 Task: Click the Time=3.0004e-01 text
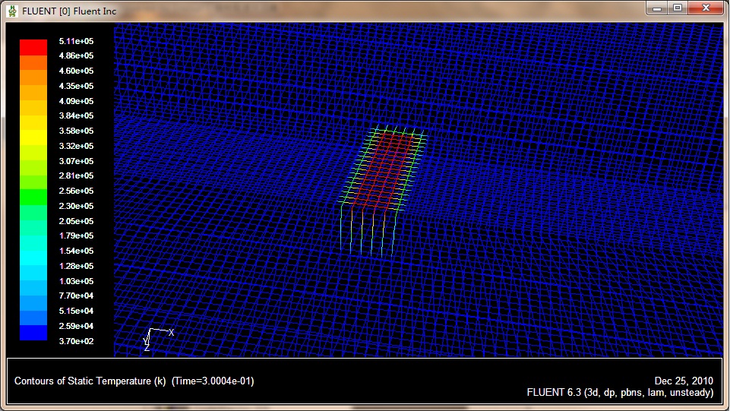tap(213, 381)
